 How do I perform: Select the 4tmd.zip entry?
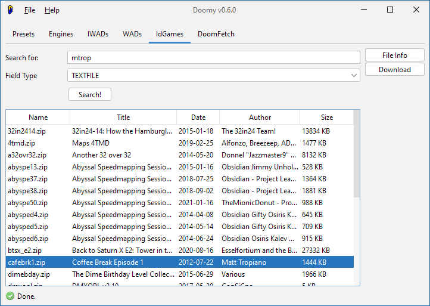pos(21,143)
